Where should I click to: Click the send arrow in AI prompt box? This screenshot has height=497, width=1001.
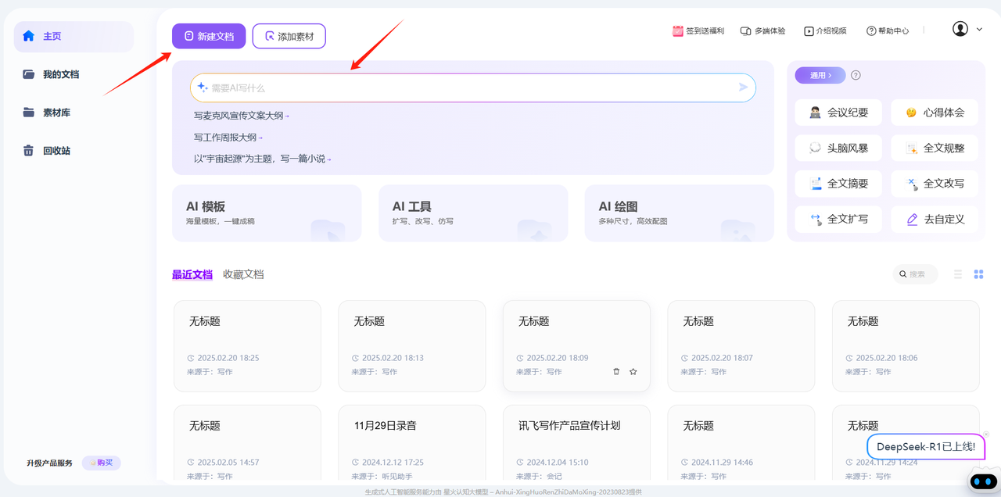pos(743,88)
